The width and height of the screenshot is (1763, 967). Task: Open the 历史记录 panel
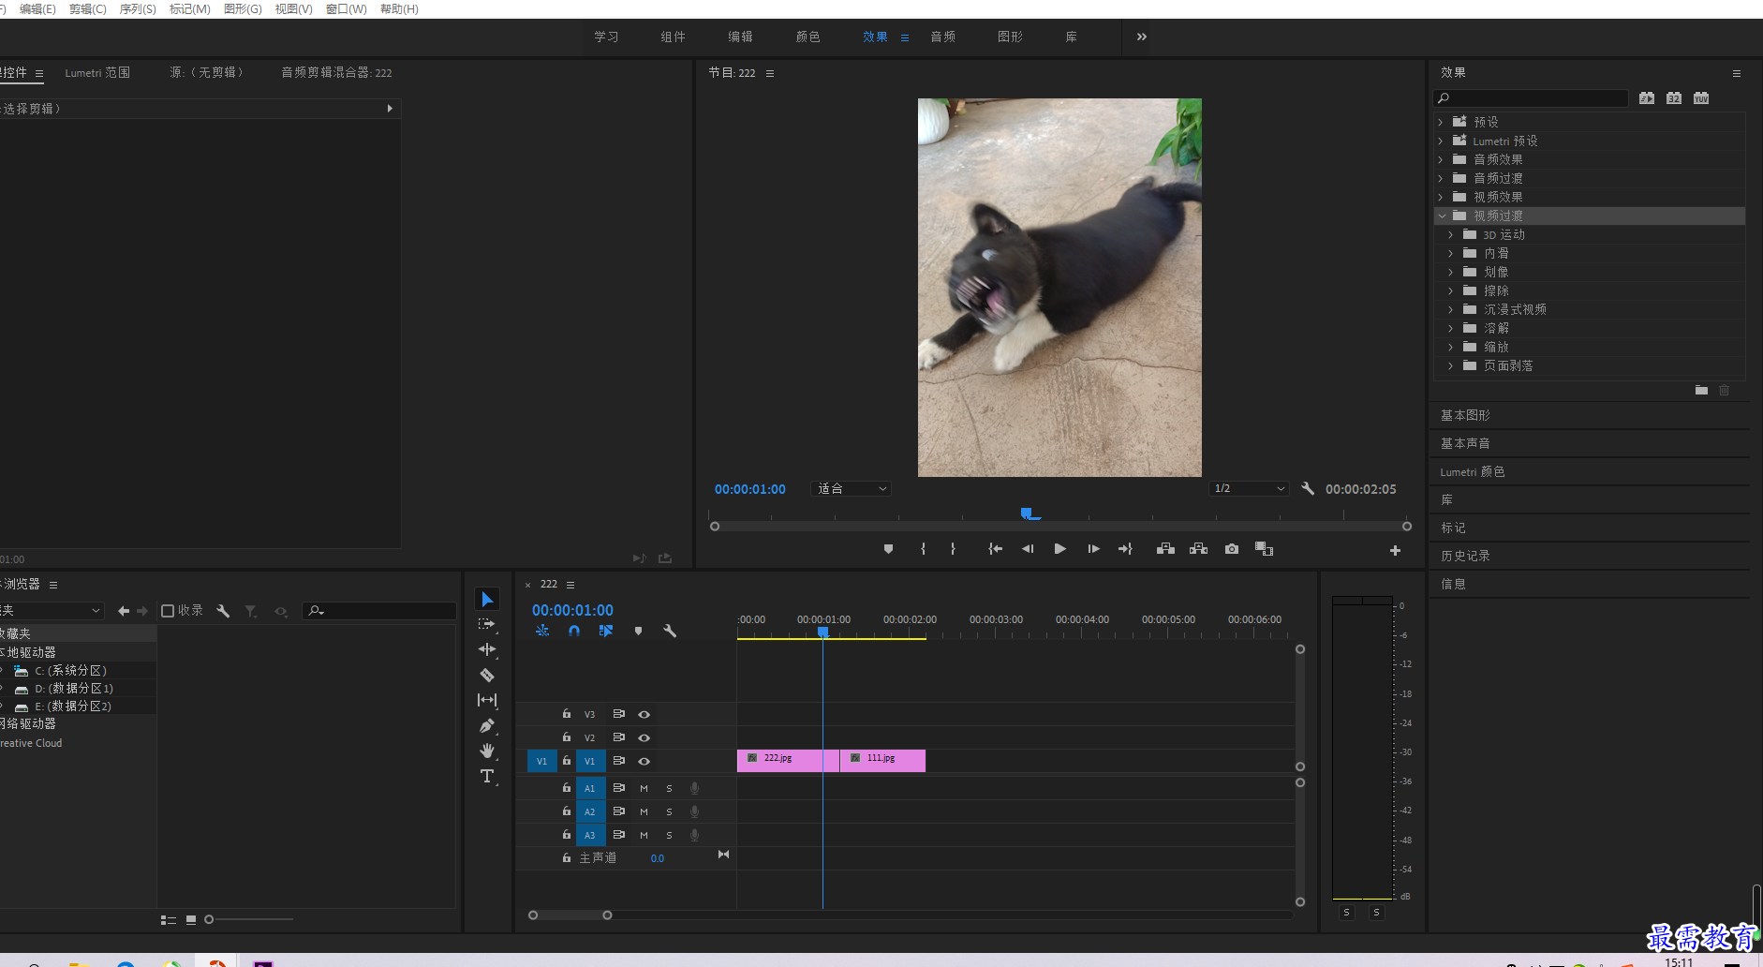click(x=1465, y=556)
